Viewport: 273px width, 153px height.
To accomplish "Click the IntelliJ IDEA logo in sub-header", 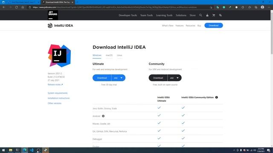I will point(61,25).
